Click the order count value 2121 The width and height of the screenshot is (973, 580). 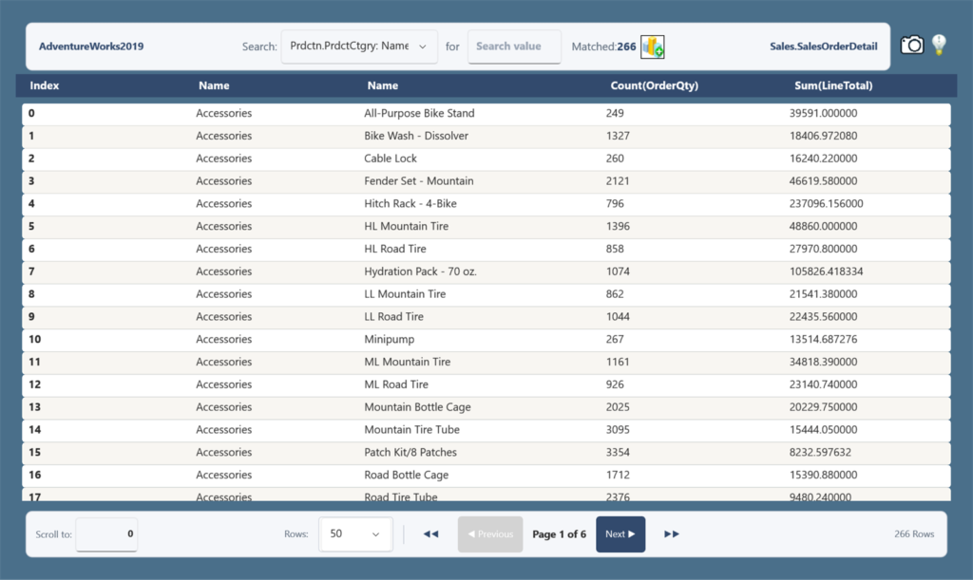coord(618,181)
